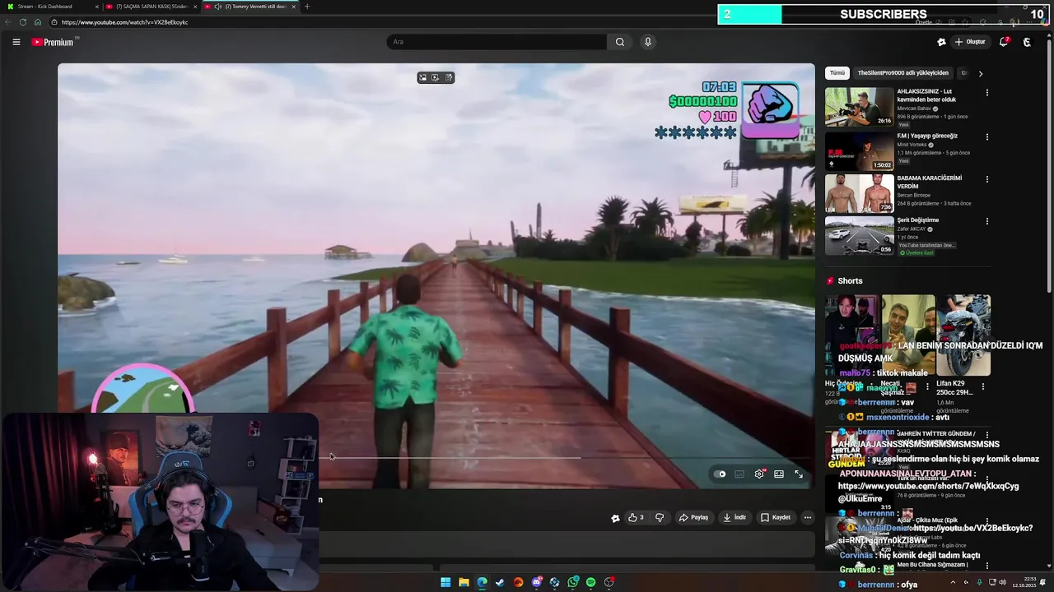Open WhatsApp from the taskbar

(x=572, y=582)
